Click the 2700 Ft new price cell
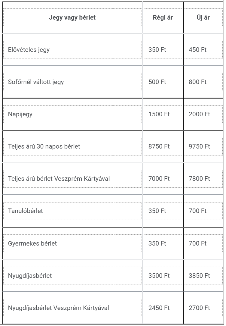Image resolution: width=226 pixels, height=326 pixels. 203,308
